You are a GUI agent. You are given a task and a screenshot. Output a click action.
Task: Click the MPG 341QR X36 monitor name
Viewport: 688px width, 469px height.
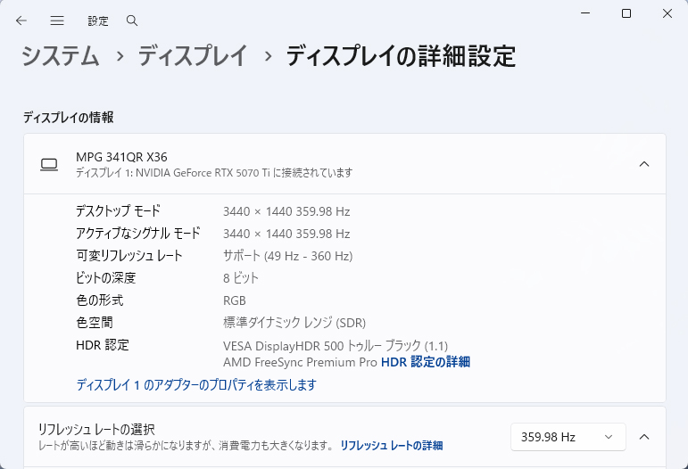point(121,157)
